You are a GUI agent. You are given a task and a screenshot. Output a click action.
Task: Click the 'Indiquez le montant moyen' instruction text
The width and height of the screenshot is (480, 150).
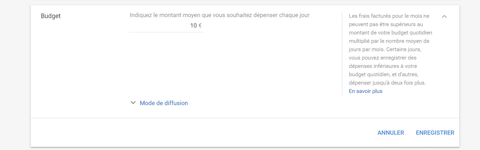(x=219, y=15)
